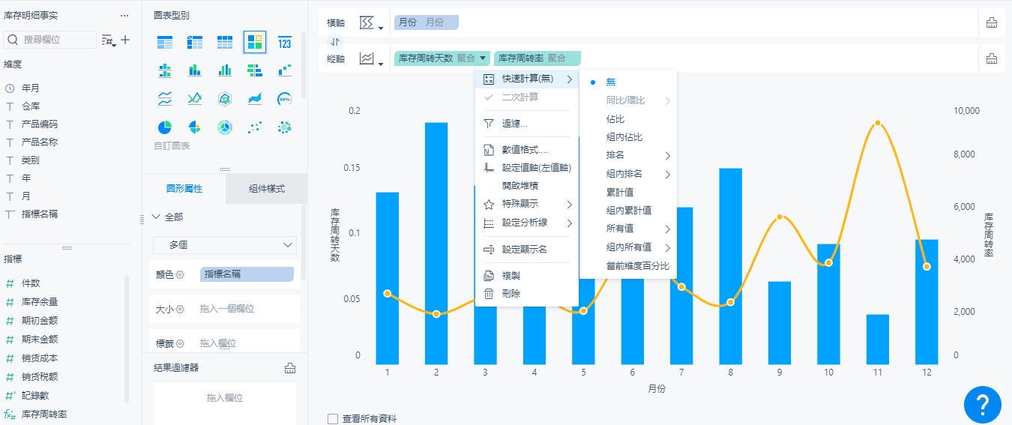Tick the 查看所有資料 checkbox
The image size is (1012, 425).
(x=333, y=419)
